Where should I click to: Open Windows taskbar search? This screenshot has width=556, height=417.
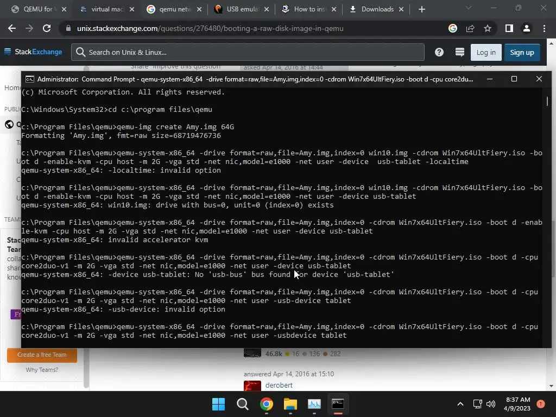coord(243,404)
